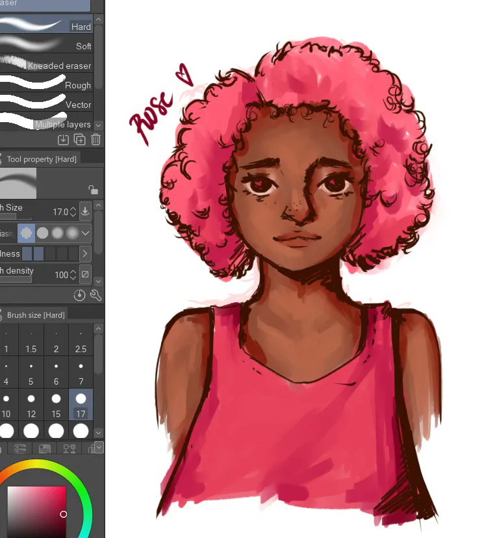The image size is (484, 538).
Task: Choose brush size preset 5
Action: [31, 373]
